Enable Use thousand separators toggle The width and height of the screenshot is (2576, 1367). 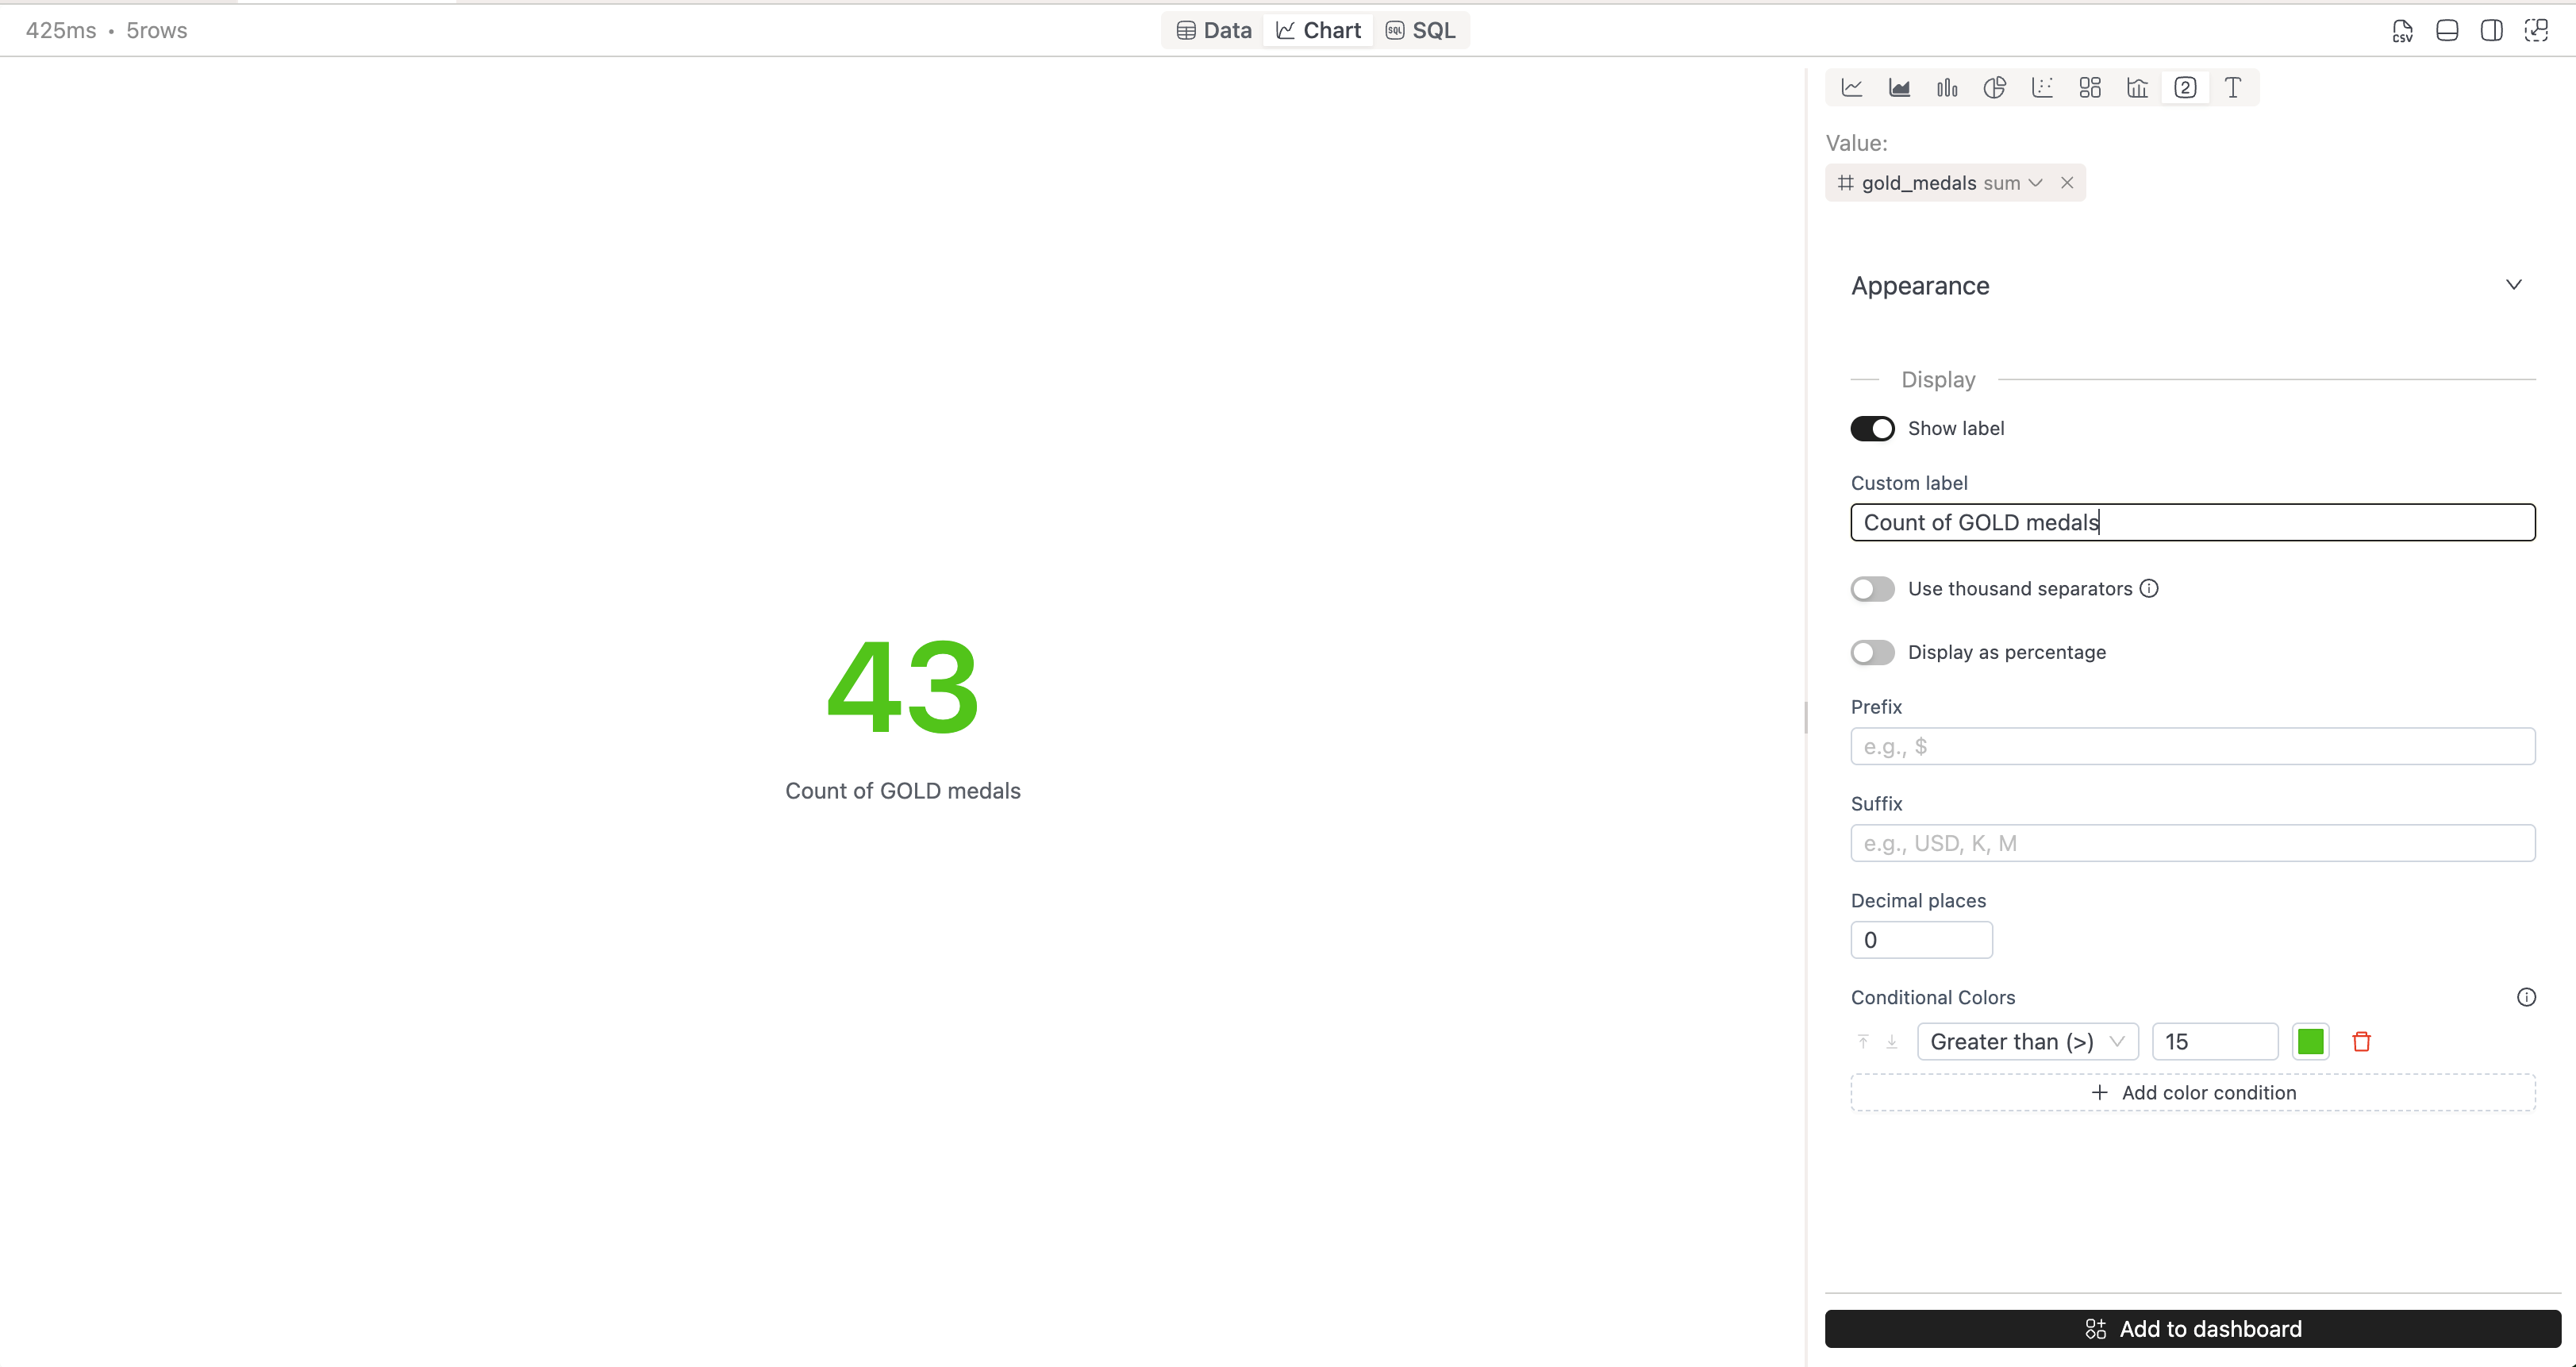pyautogui.click(x=1872, y=589)
